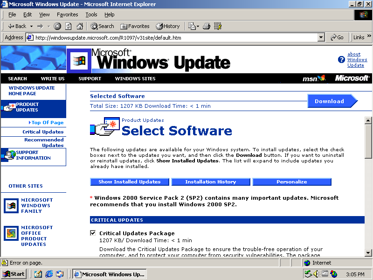
Task: Click the blue question mark help icon
Action: click(341, 60)
